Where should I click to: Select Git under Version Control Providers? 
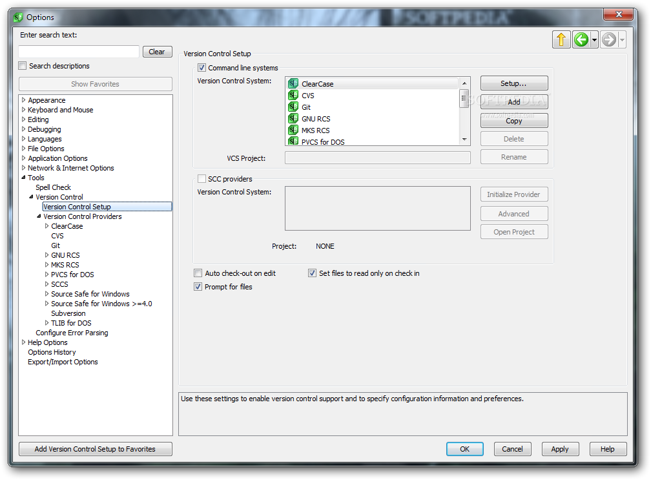coord(56,245)
